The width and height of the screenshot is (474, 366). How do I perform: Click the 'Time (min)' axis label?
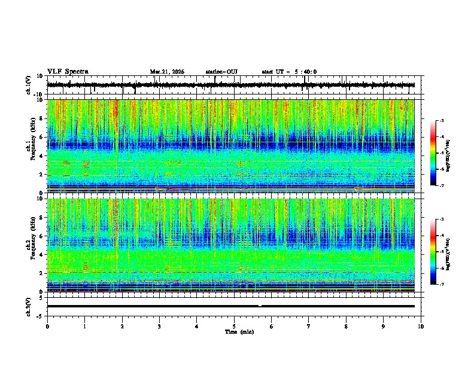pyautogui.click(x=239, y=332)
